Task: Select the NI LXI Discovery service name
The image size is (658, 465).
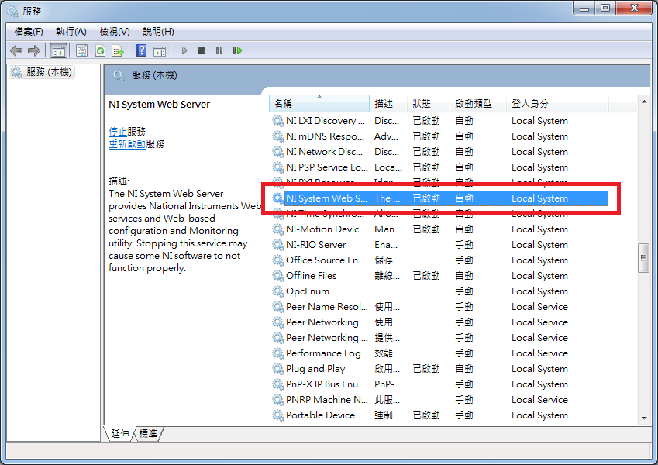Action: coord(326,121)
